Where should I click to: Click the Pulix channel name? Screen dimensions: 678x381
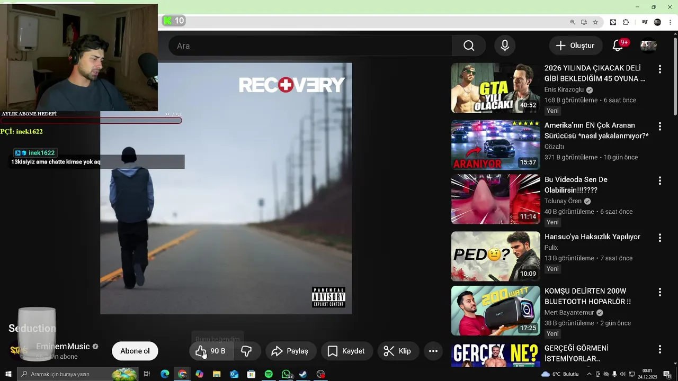pyautogui.click(x=551, y=248)
